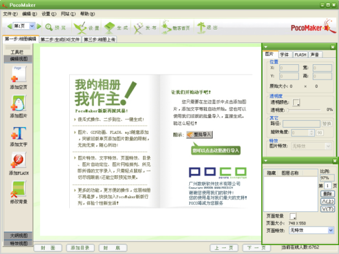
Task: Switch to 第二步:生成EXE文件 tab
Action: tap(60, 40)
